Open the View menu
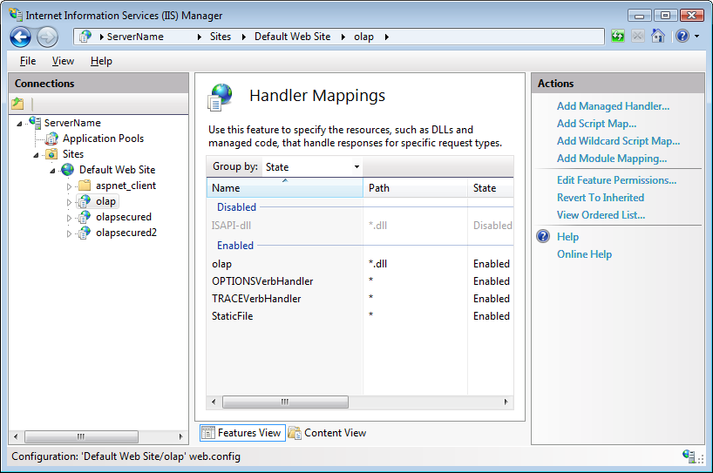713x473 pixels. click(x=63, y=61)
